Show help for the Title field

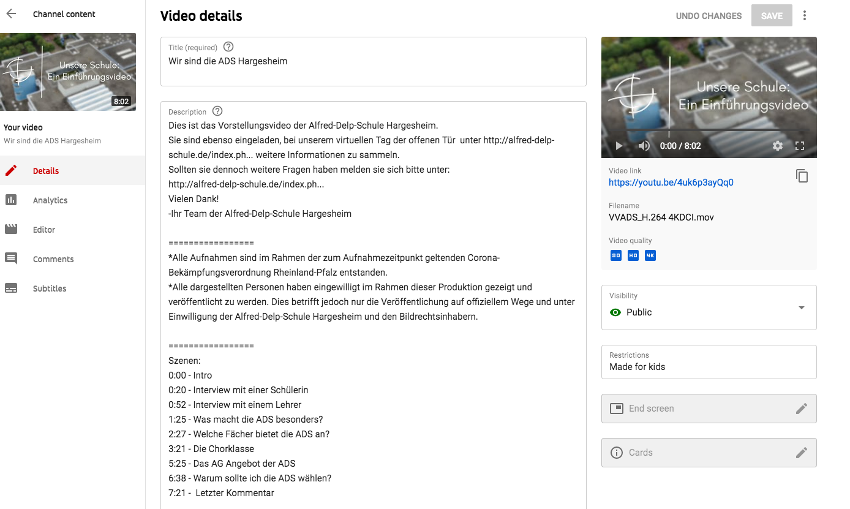(228, 47)
